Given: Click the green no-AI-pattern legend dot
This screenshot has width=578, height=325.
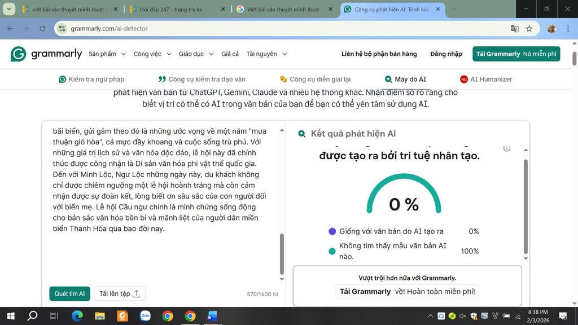Looking at the screenshot, I should coord(332,251).
